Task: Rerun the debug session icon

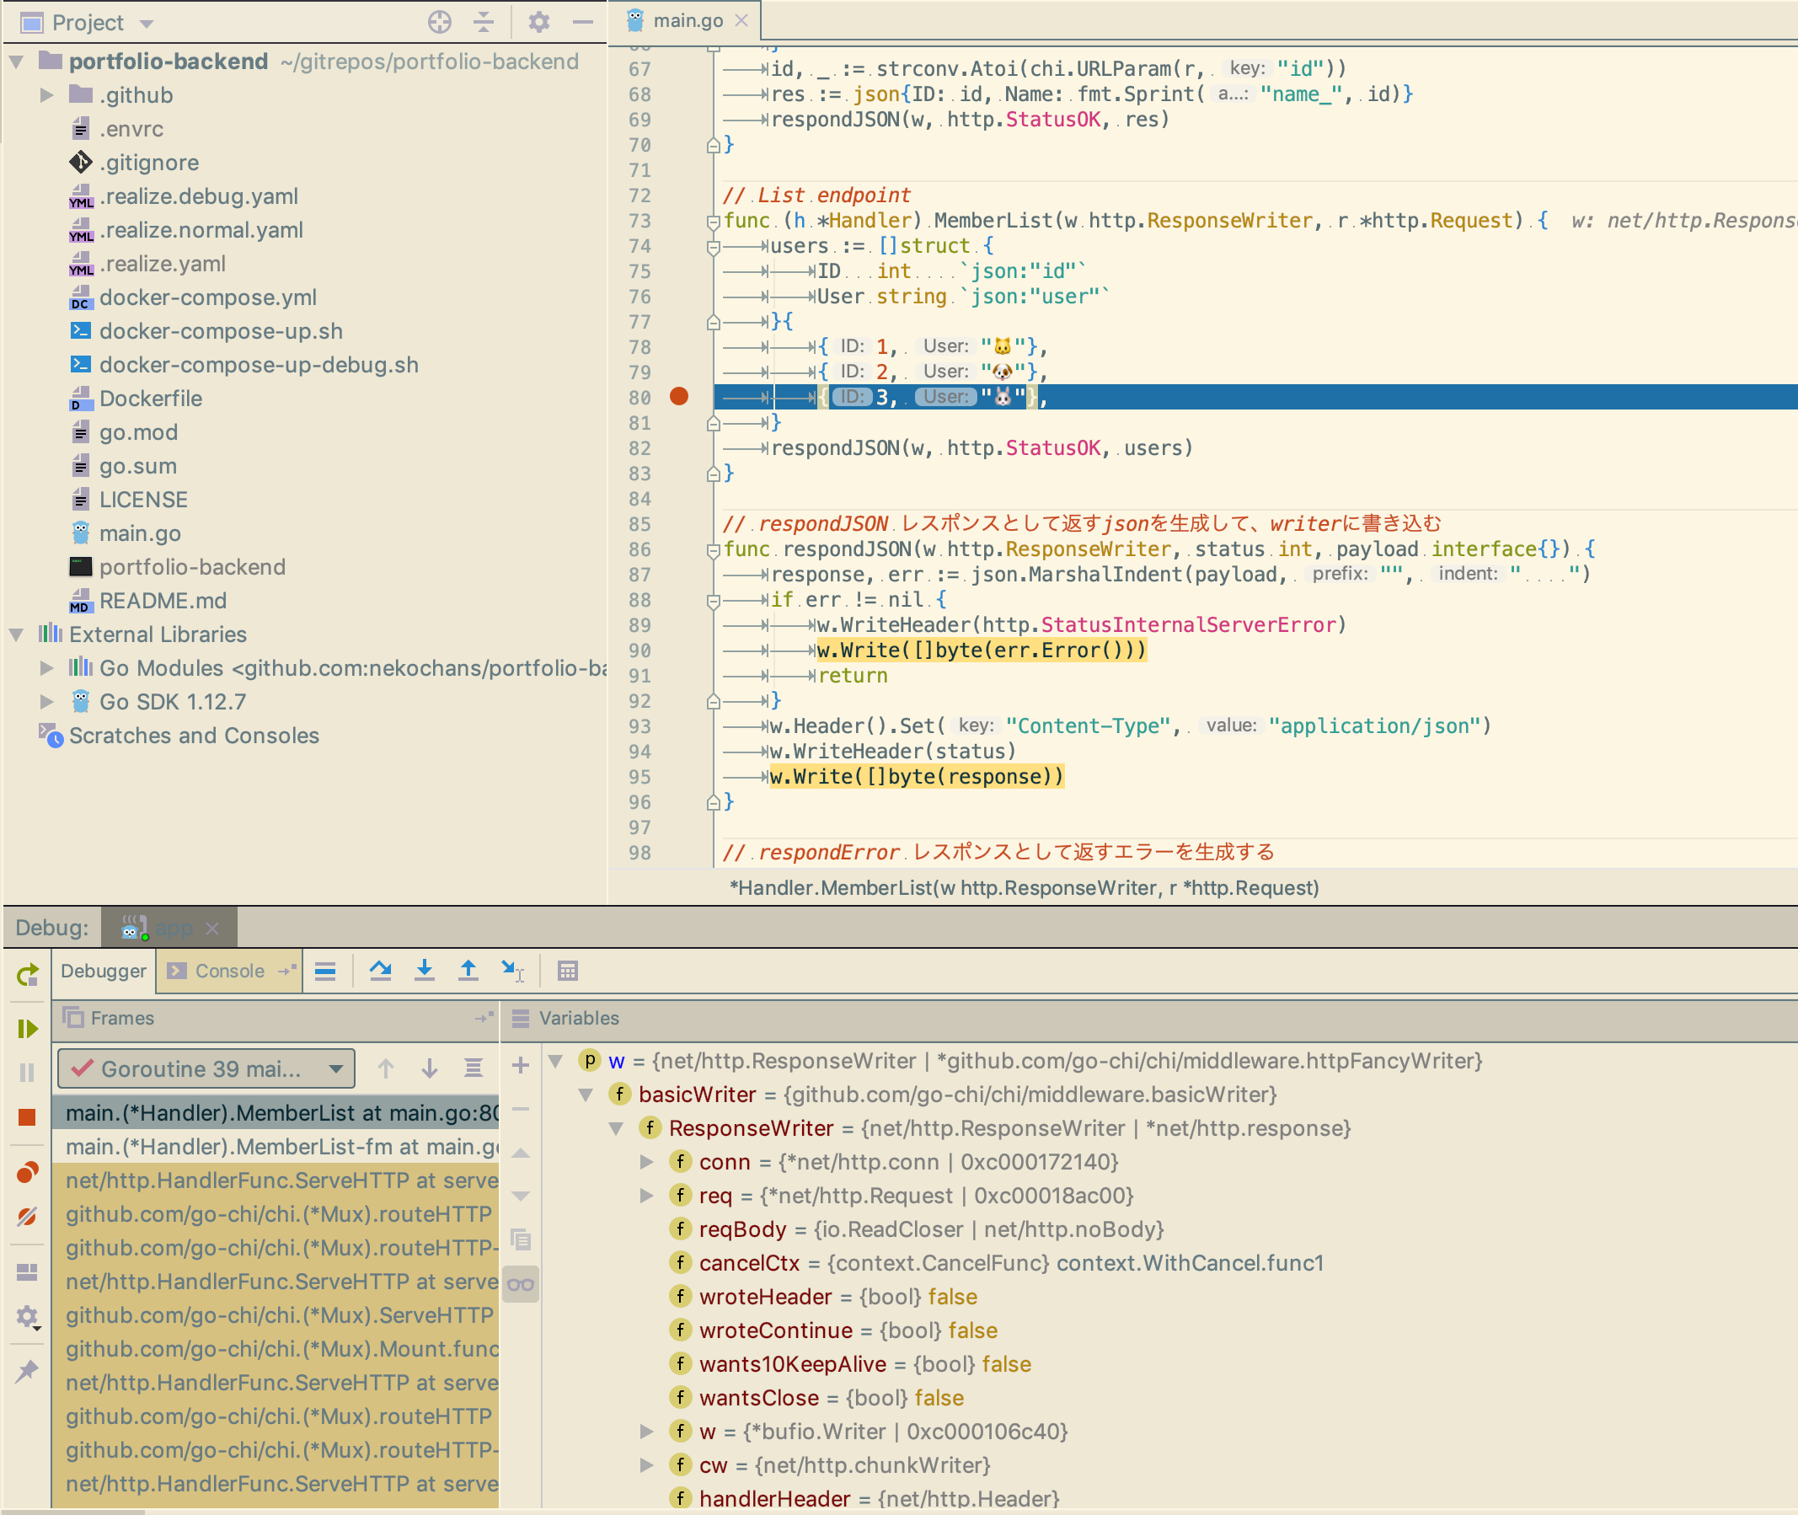Action: point(27,974)
